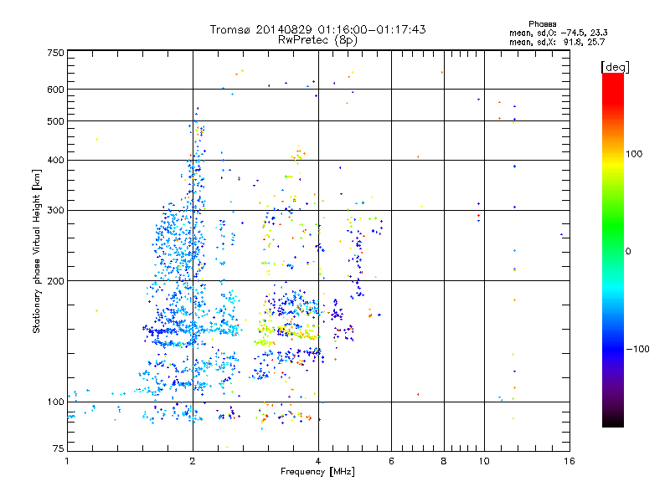The height and width of the screenshot is (502, 670).
Task: Click the y-axis tick label '400'
Action: pyautogui.click(x=55, y=161)
